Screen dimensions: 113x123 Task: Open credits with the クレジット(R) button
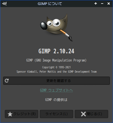tap(22, 114)
